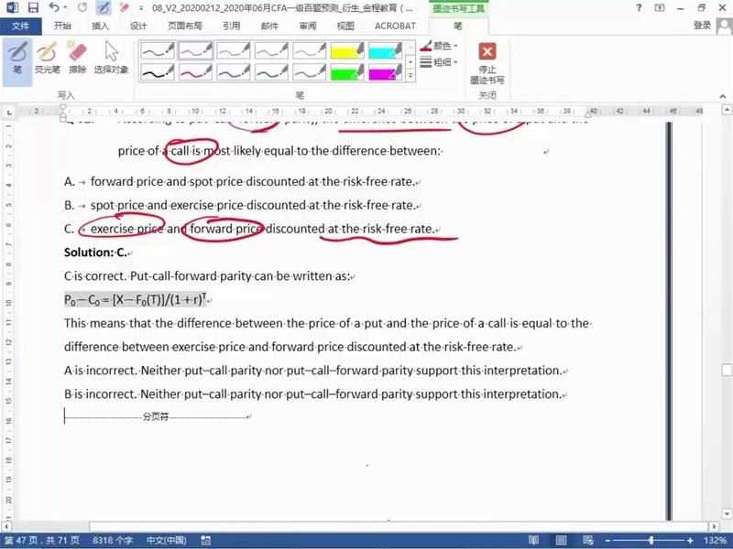This screenshot has height=549, width=733.
Task: Switch to the 视图 (View) tab
Action: click(x=345, y=27)
